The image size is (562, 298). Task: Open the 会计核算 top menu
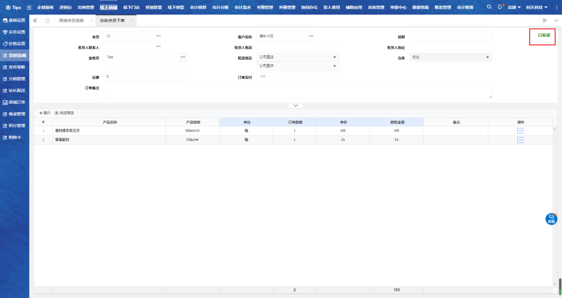pos(198,8)
